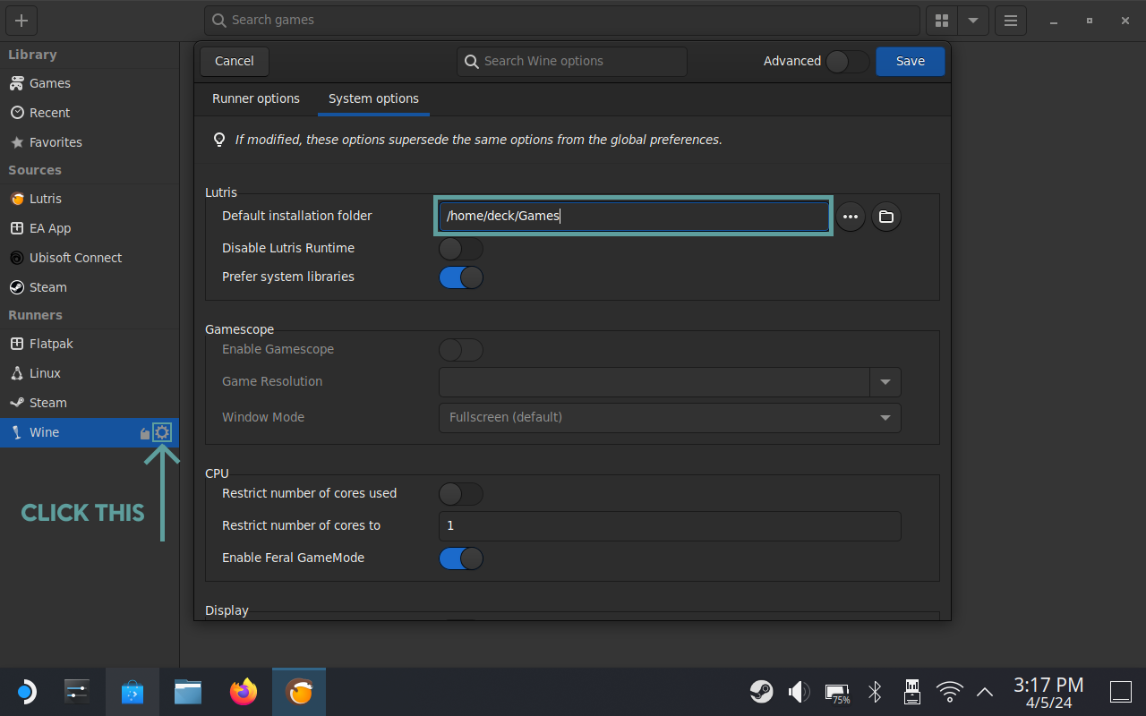The height and width of the screenshot is (716, 1146).
Task: Open the Window Mode Fullscreen dropdown
Action: pos(669,418)
